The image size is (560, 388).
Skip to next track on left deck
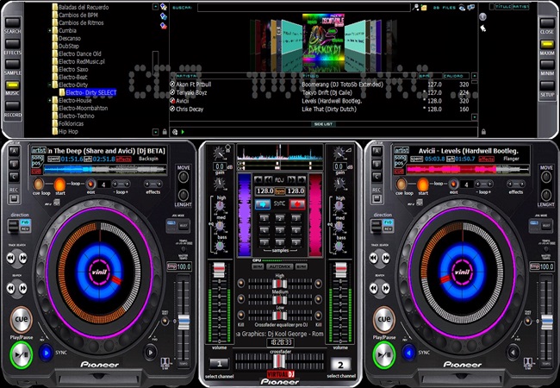(x=23, y=258)
